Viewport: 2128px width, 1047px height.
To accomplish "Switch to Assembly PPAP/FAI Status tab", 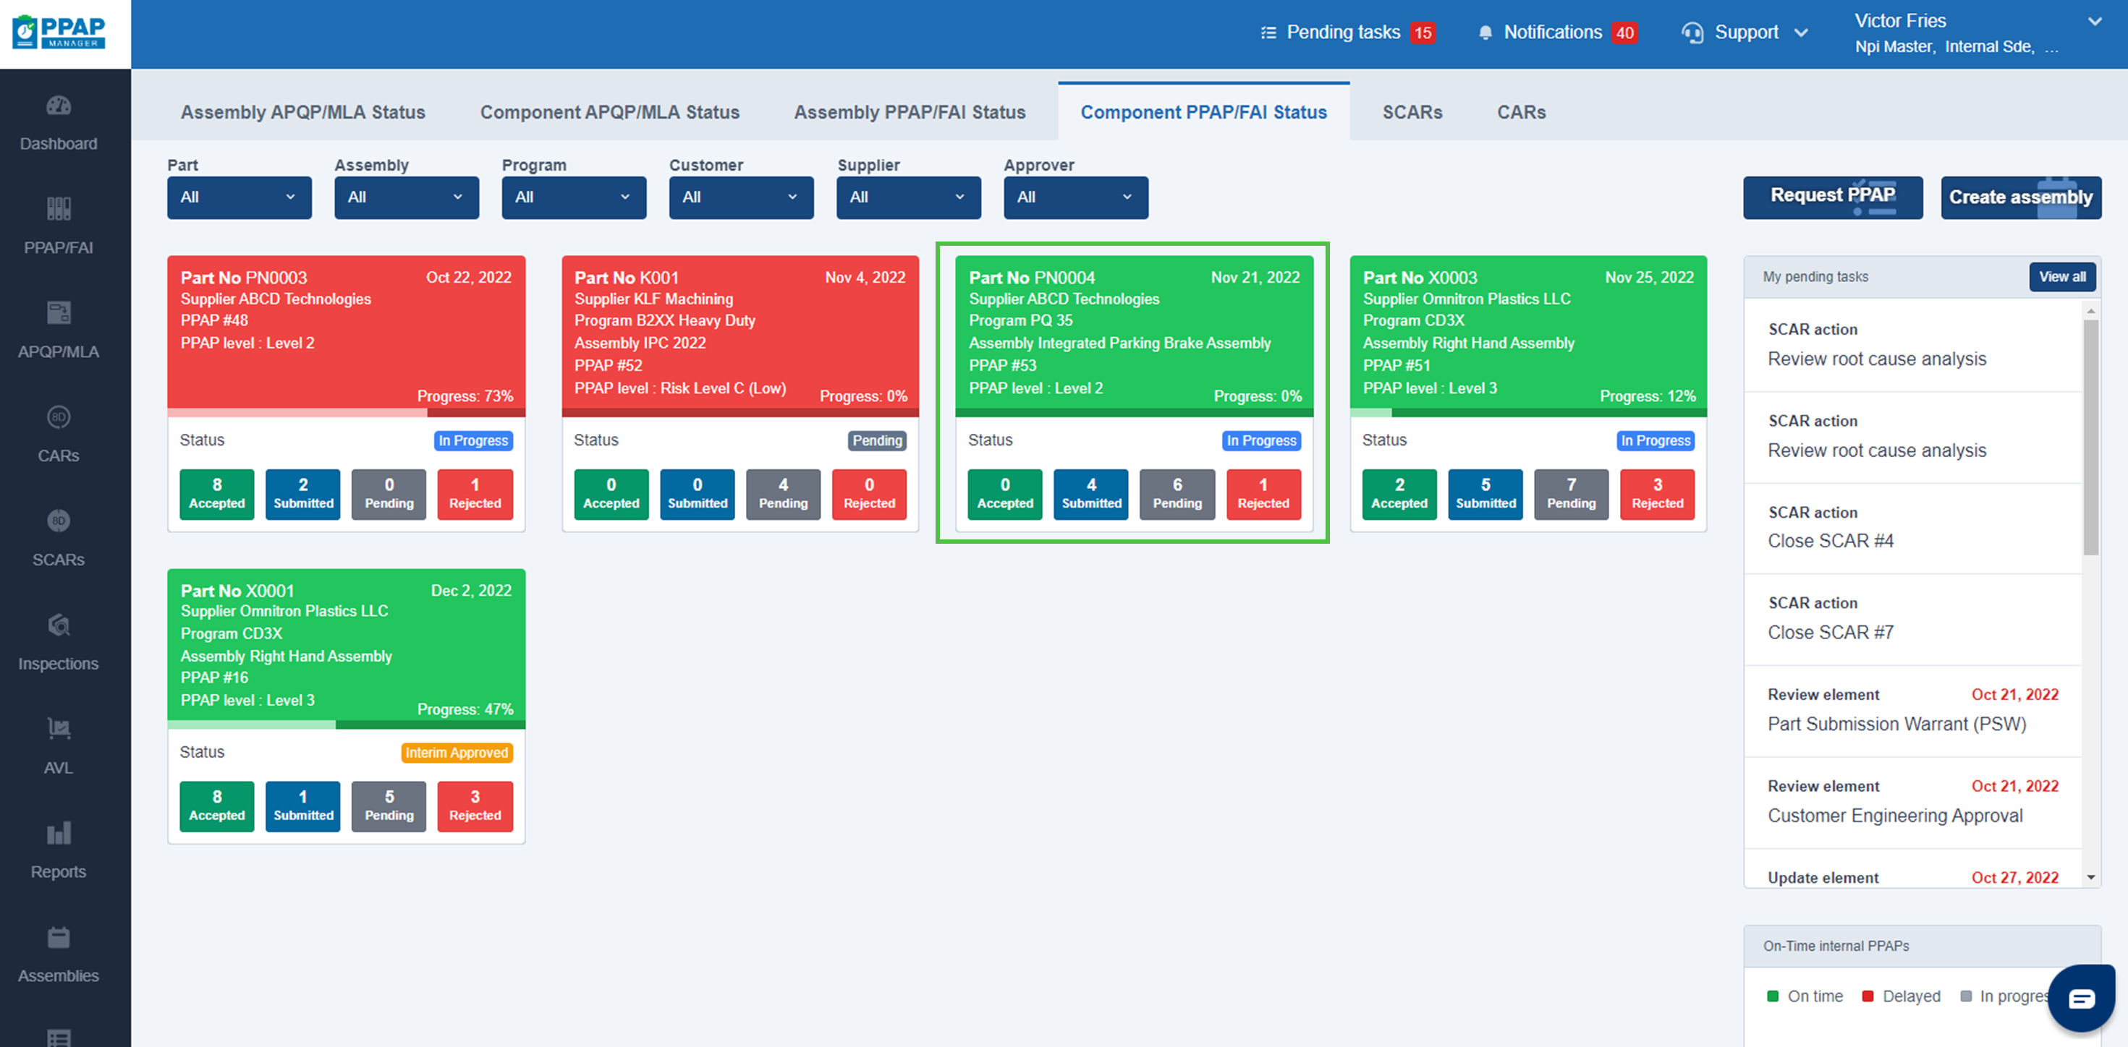I will pos(909,112).
